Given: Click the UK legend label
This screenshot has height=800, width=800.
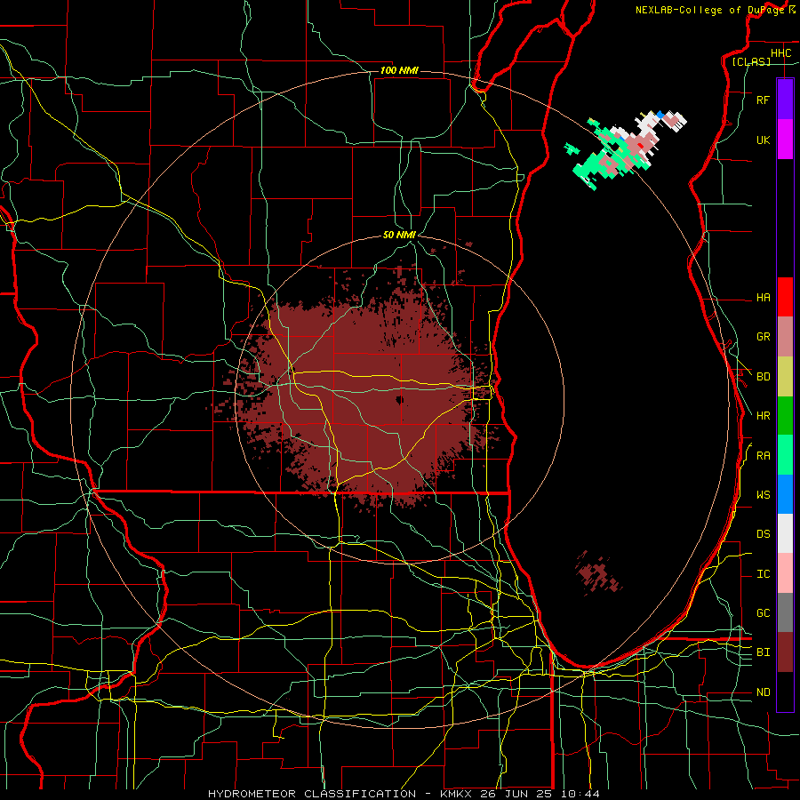Looking at the screenshot, I should pyautogui.click(x=763, y=140).
